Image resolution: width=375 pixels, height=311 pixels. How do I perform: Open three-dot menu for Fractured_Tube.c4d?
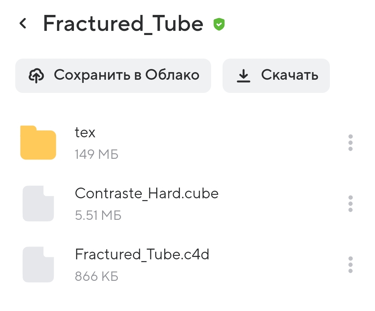click(x=350, y=265)
